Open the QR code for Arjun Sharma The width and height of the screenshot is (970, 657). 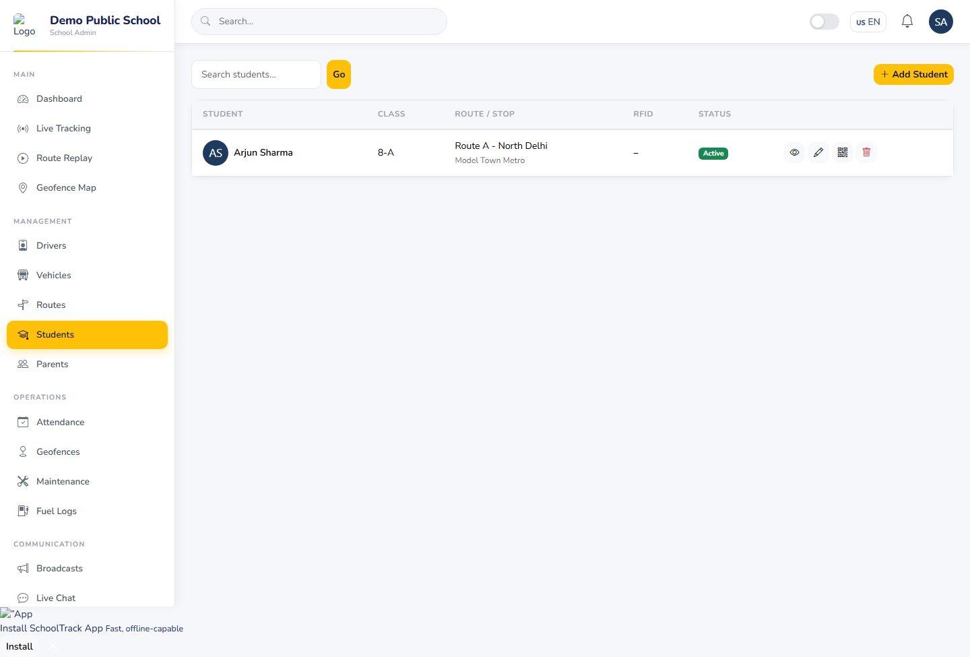coord(843,152)
